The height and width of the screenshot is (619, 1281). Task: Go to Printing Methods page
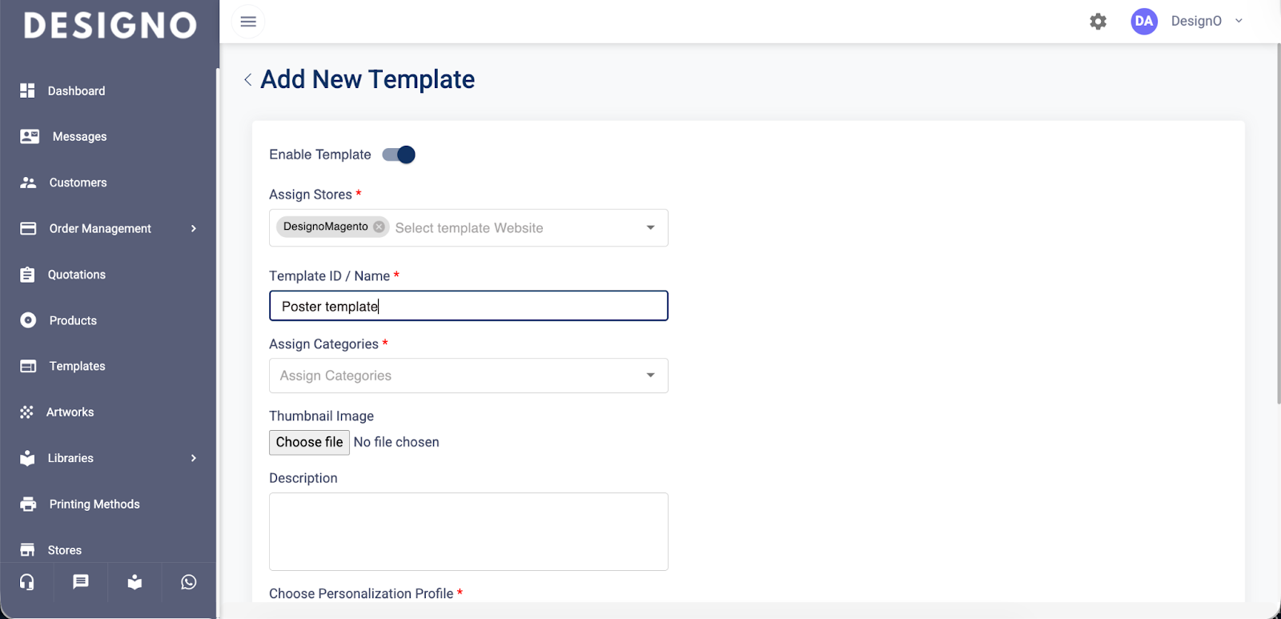pyautogui.click(x=94, y=504)
